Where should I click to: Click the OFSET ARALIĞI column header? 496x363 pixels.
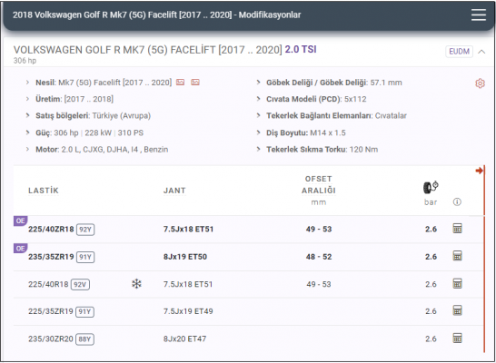[x=319, y=185]
